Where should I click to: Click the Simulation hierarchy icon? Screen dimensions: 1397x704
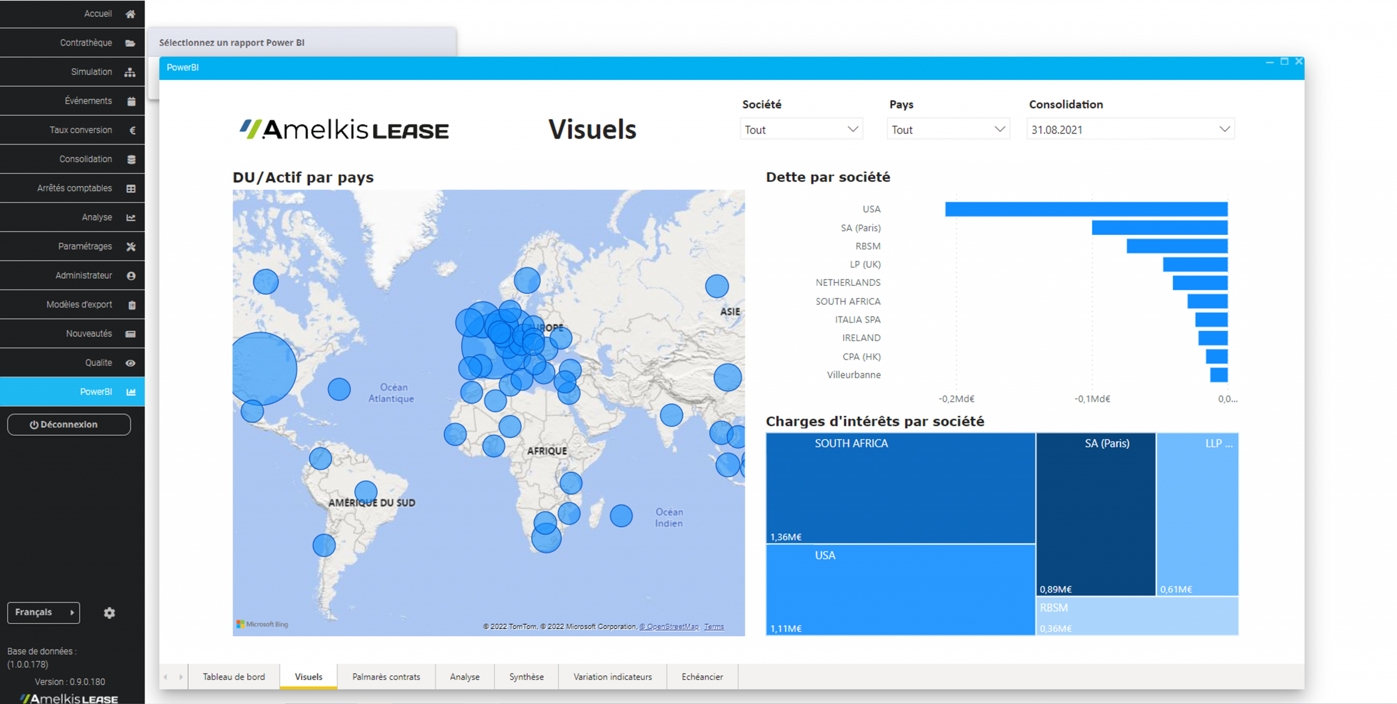click(x=130, y=72)
